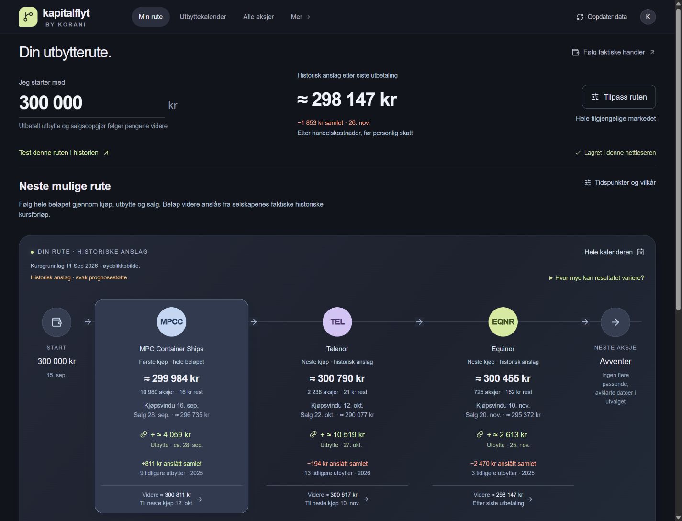The height and width of the screenshot is (521, 682).
Task: Click the coin icon beside 10 519 kr
Action: click(313, 434)
